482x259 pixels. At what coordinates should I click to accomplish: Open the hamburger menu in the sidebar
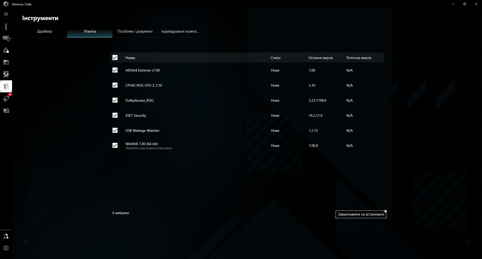coord(6,14)
